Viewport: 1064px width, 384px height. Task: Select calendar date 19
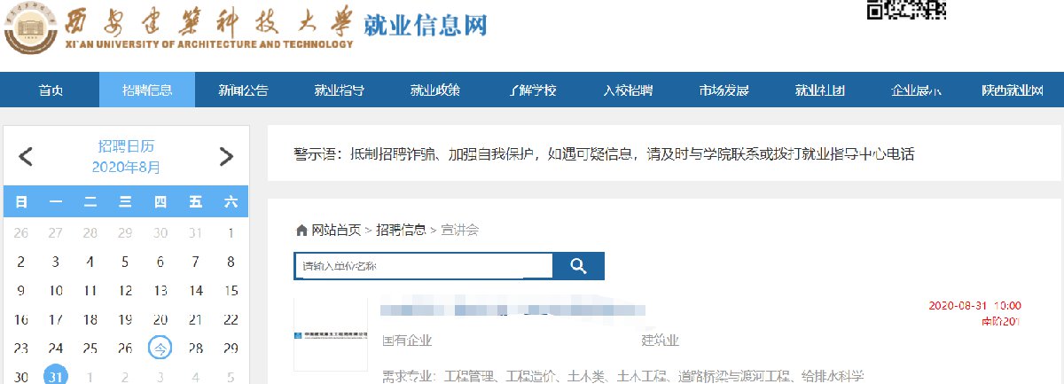(125, 319)
